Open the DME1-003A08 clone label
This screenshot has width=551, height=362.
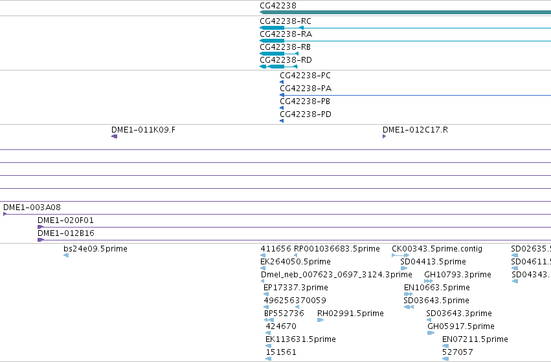coord(32,208)
